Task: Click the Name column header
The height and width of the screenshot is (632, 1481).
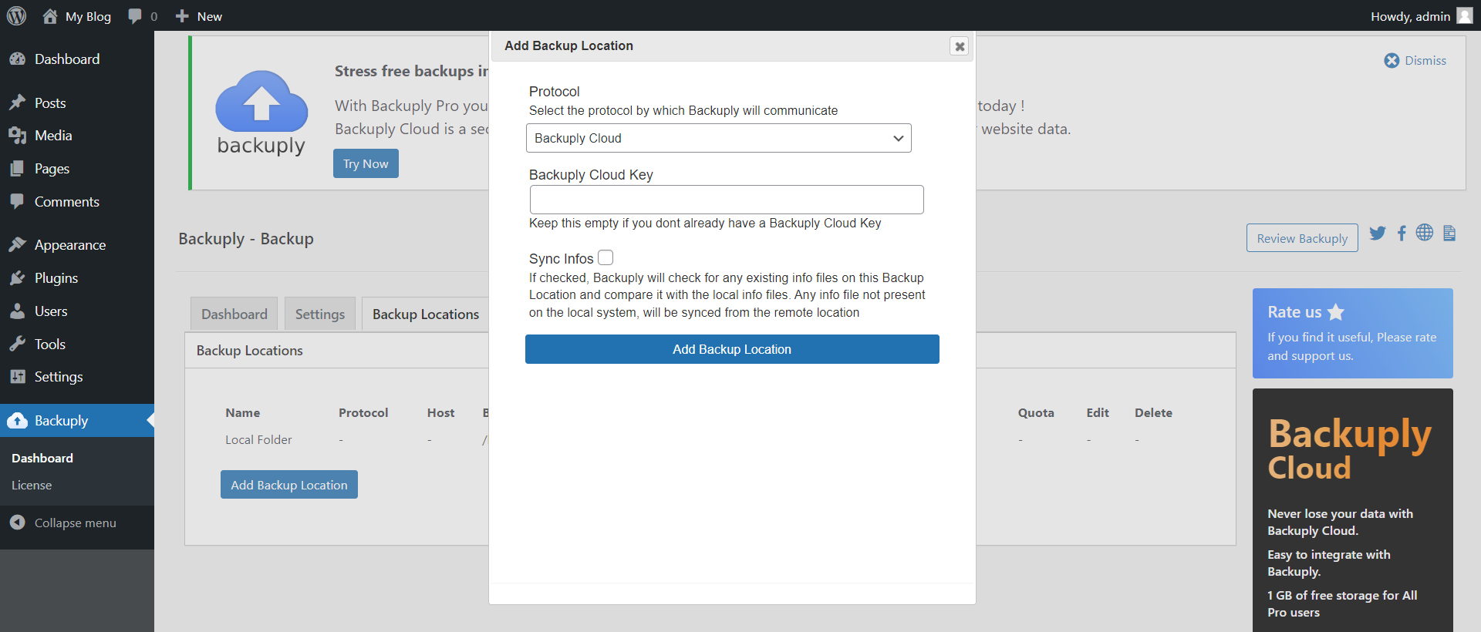Action: coord(243,413)
